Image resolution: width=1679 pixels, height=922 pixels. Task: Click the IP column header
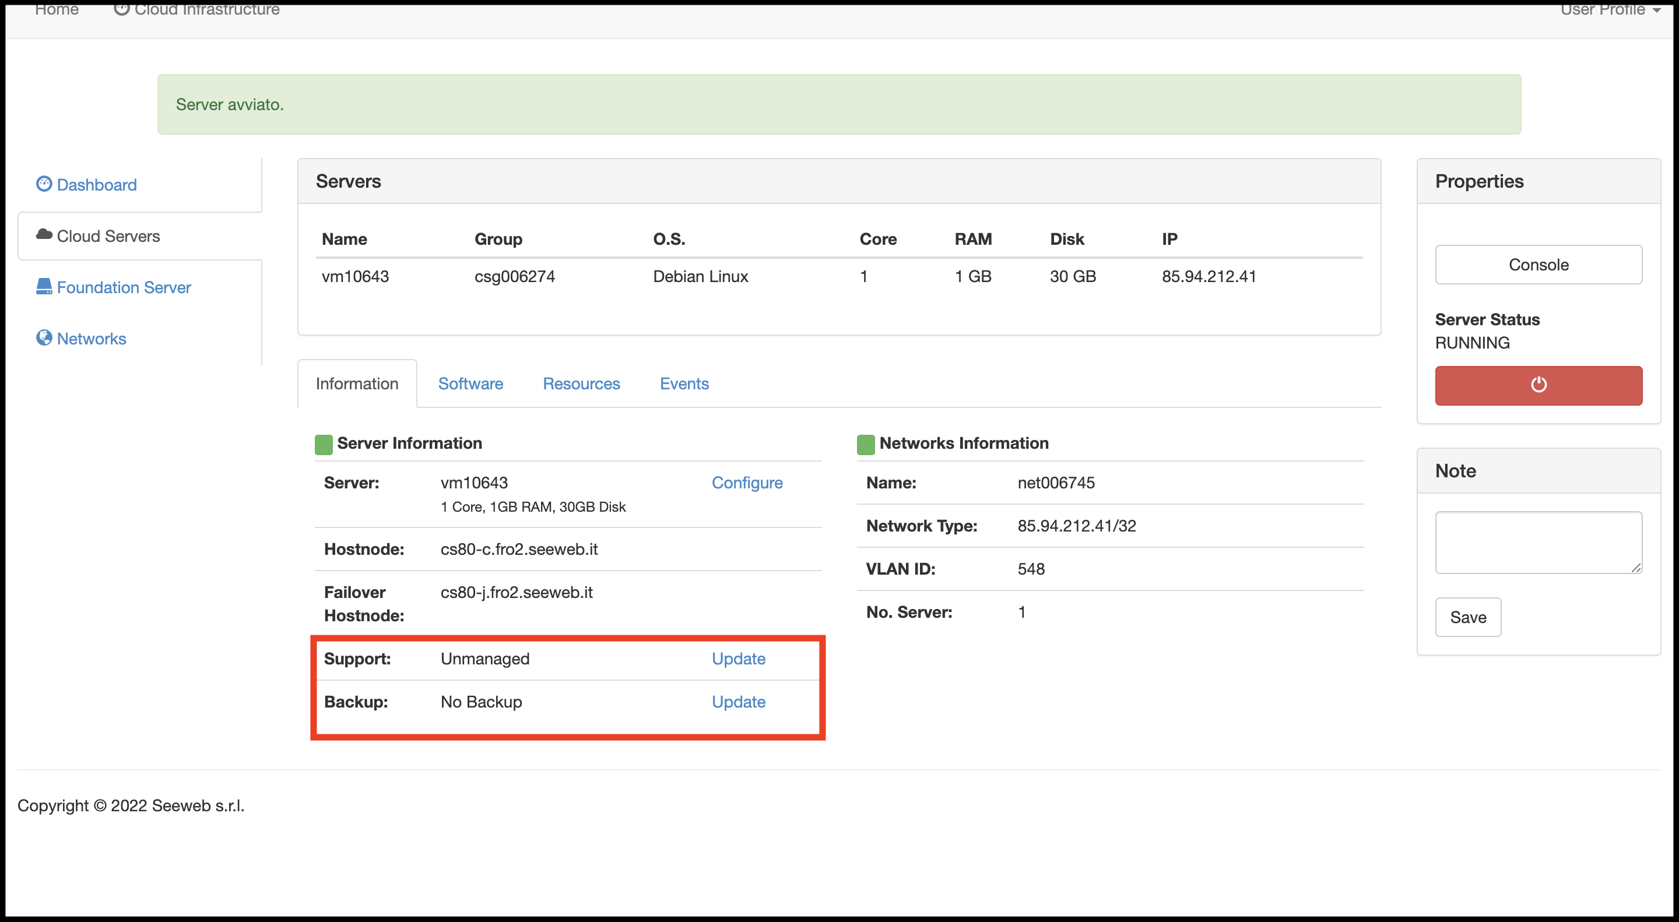(1169, 239)
